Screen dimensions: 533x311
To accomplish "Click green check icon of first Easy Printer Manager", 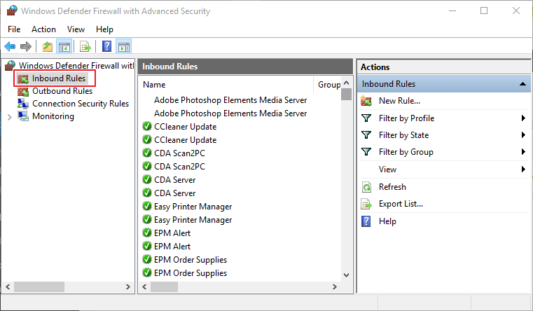I will point(147,206).
